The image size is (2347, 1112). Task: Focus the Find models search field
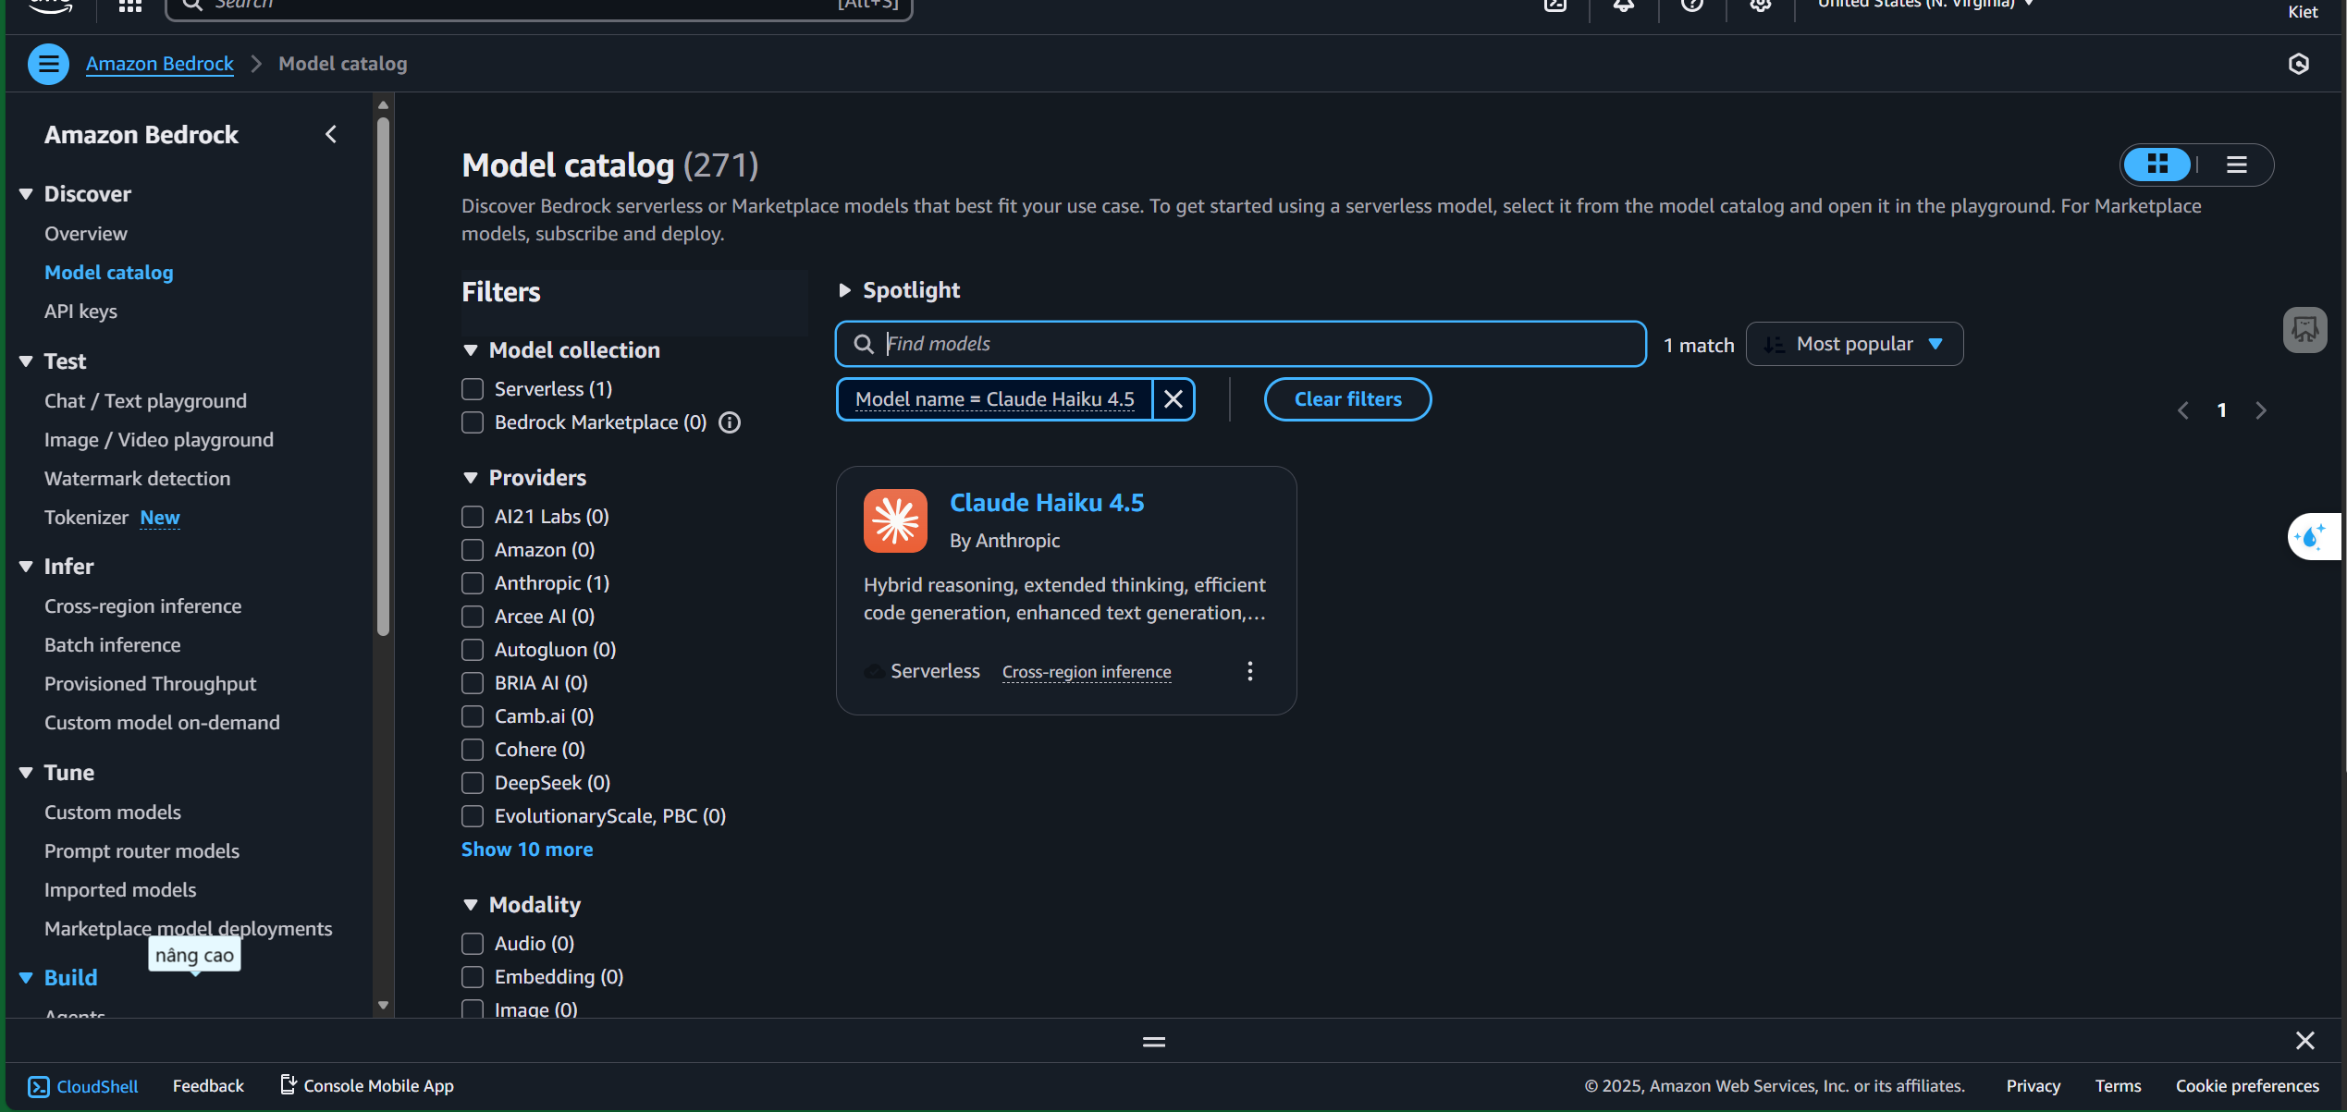coord(1258,344)
